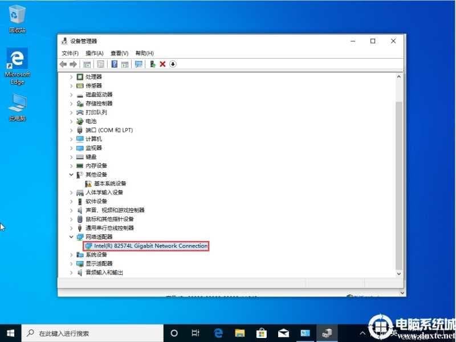Open Microsoft Edge desktop shortcut

click(18, 67)
